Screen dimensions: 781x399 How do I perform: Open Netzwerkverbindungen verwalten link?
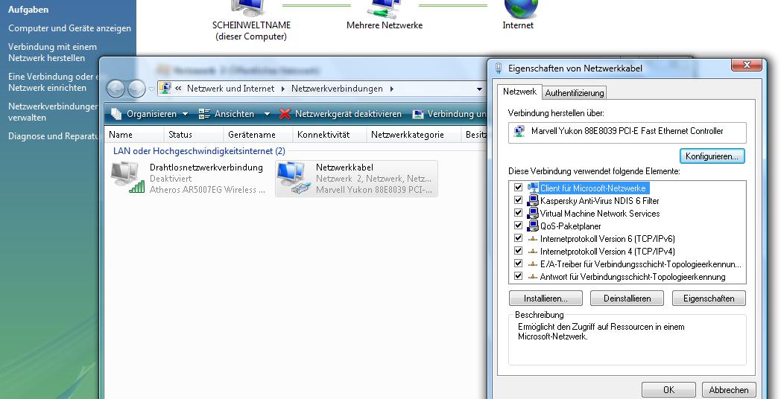coord(53,112)
